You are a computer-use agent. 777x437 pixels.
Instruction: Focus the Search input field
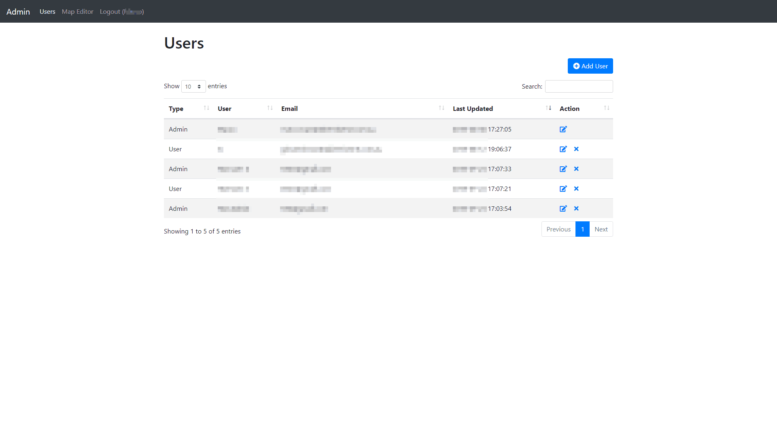[579, 87]
